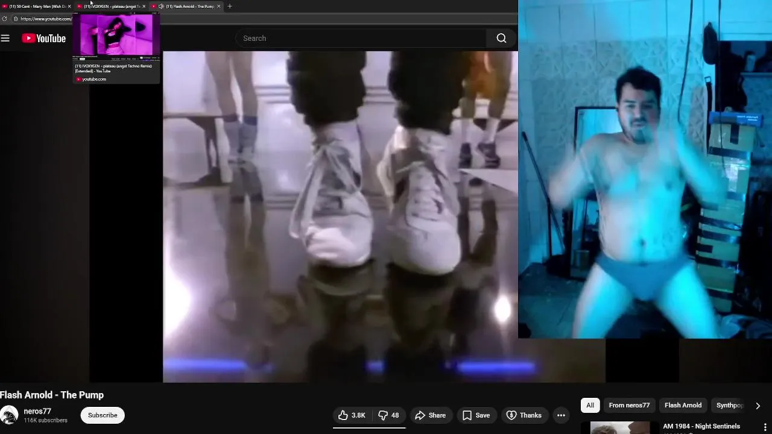Reload the page with refresh icon
Viewport: 772px width, 434px height.
[x=5, y=19]
